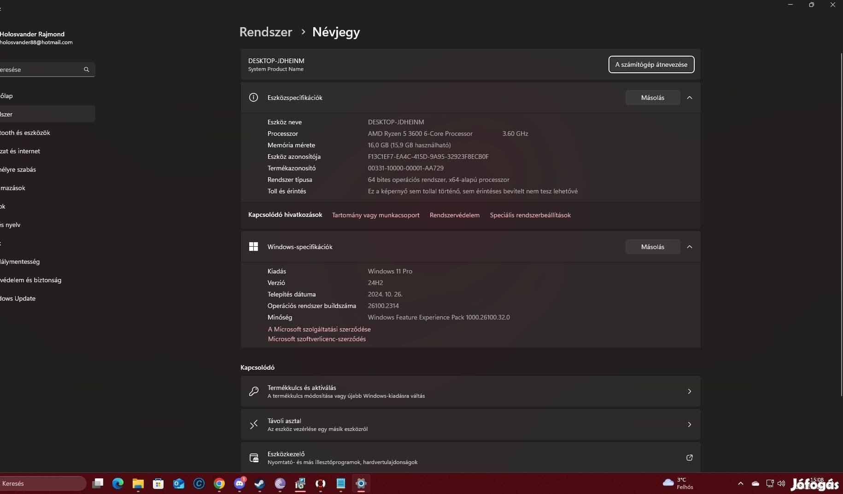Open the OneDrive cloud tray icon

(755, 483)
